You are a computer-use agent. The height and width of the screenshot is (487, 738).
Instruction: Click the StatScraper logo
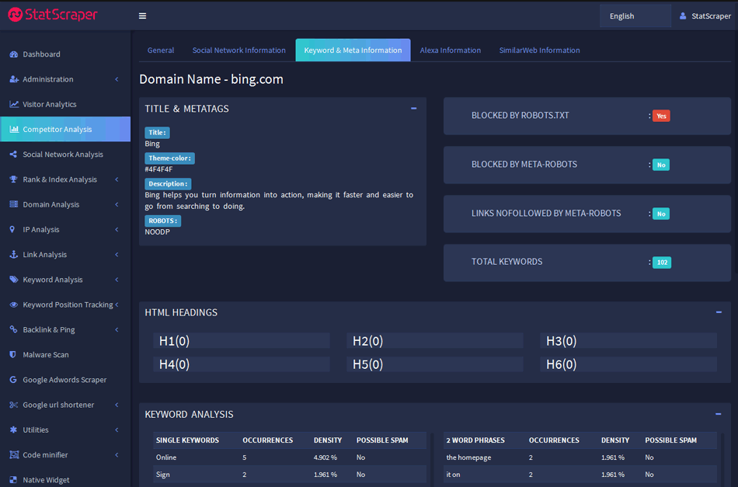[x=53, y=15]
